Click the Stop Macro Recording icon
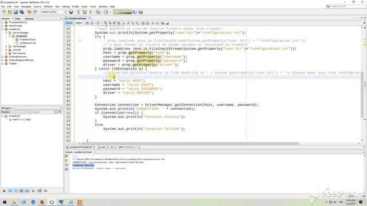Viewport: 367px width, 206px height. coord(157,23)
